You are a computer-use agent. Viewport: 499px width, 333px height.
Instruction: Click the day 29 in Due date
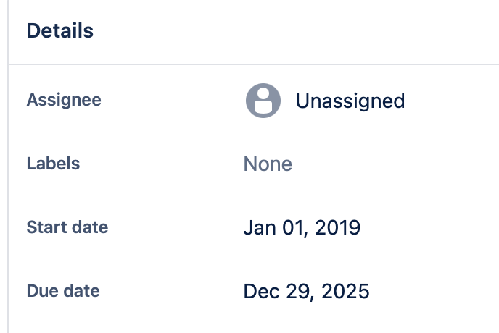coord(299,291)
